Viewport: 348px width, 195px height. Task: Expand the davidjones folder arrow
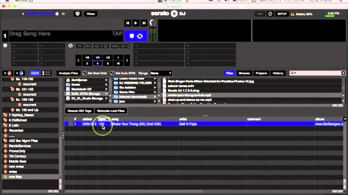[x=106, y=80]
